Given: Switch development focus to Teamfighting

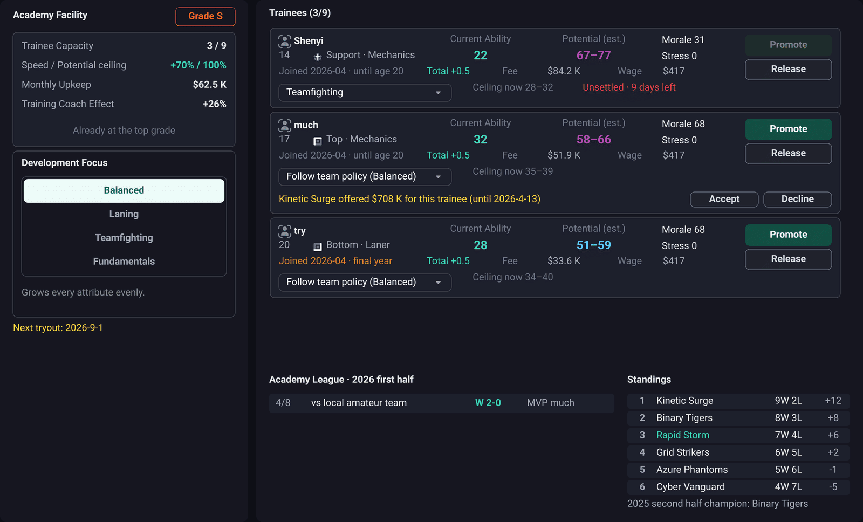Looking at the screenshot, I should pos(124,238).
